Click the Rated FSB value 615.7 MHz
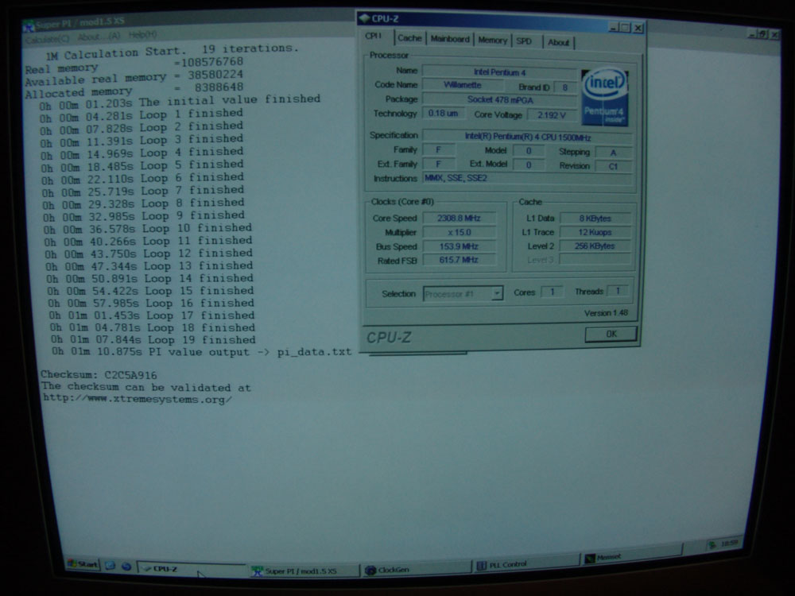Screen dimensions: 795x596 click(x=459, y=260)
